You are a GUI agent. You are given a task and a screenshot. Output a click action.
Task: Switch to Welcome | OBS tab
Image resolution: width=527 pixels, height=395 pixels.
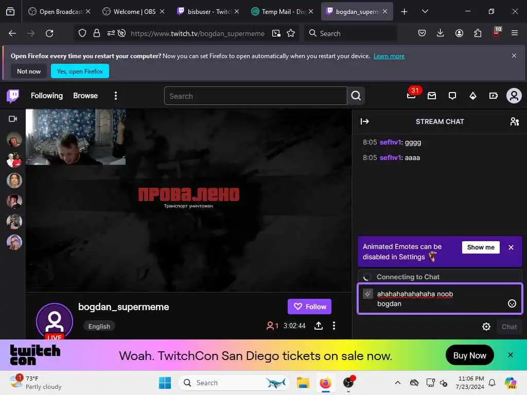pyautogui.click(x=134, y=12)
